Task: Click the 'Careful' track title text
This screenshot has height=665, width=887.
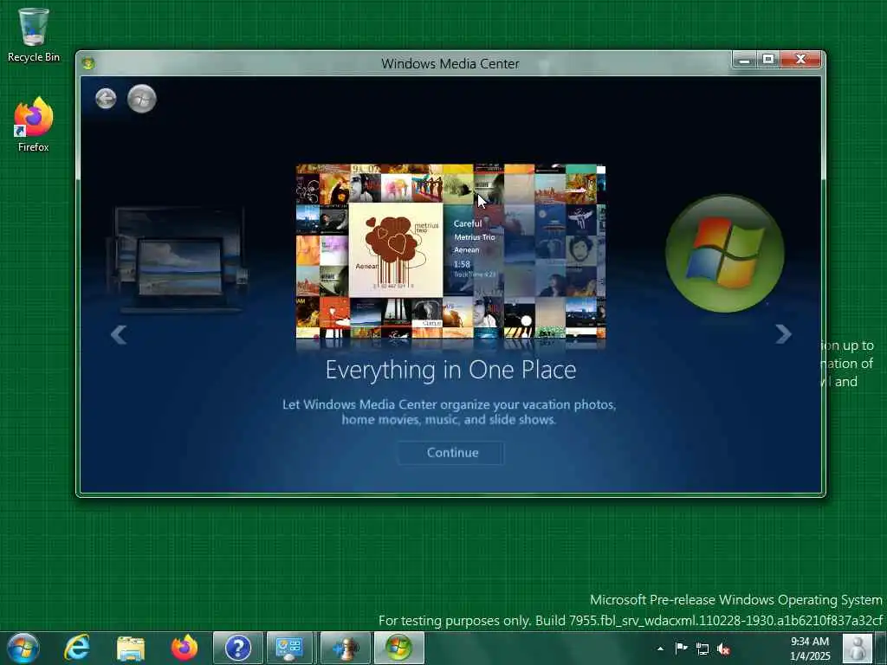Action: tap(467, 223)
